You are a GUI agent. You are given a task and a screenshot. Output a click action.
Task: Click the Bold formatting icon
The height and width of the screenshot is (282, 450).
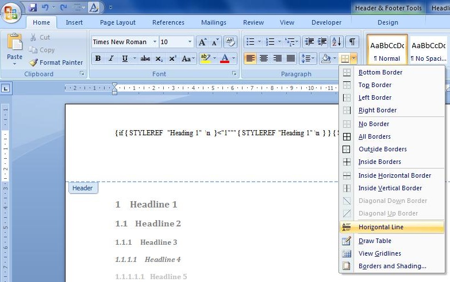click(x=98, y=58)
